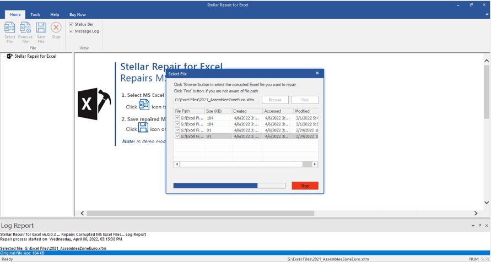Click file list right scroll arrow
This screenshot has width=491, height=262.
click(x=315, y=164)
